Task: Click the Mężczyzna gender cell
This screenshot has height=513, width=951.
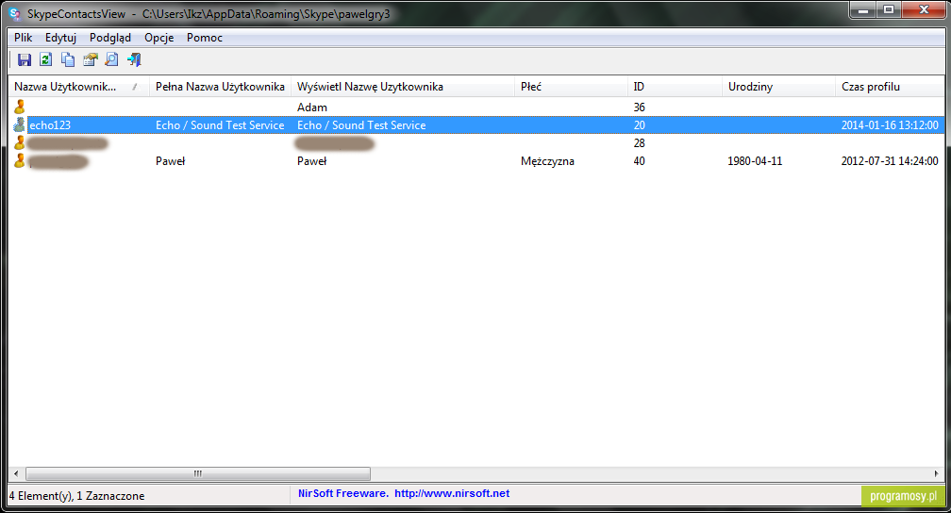Action: coord(547,161)
